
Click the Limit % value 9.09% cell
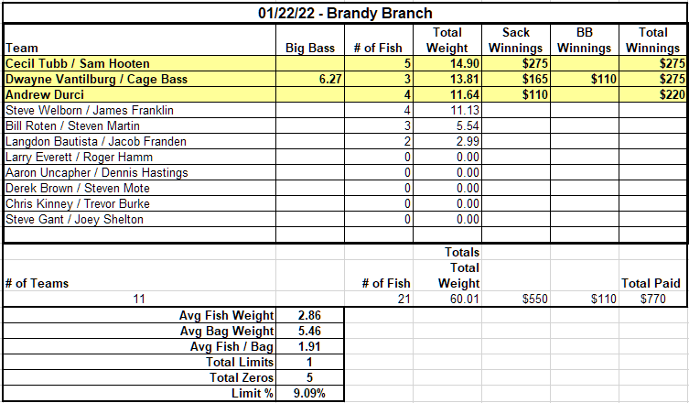pyautogui.click(x=310, y=393)
